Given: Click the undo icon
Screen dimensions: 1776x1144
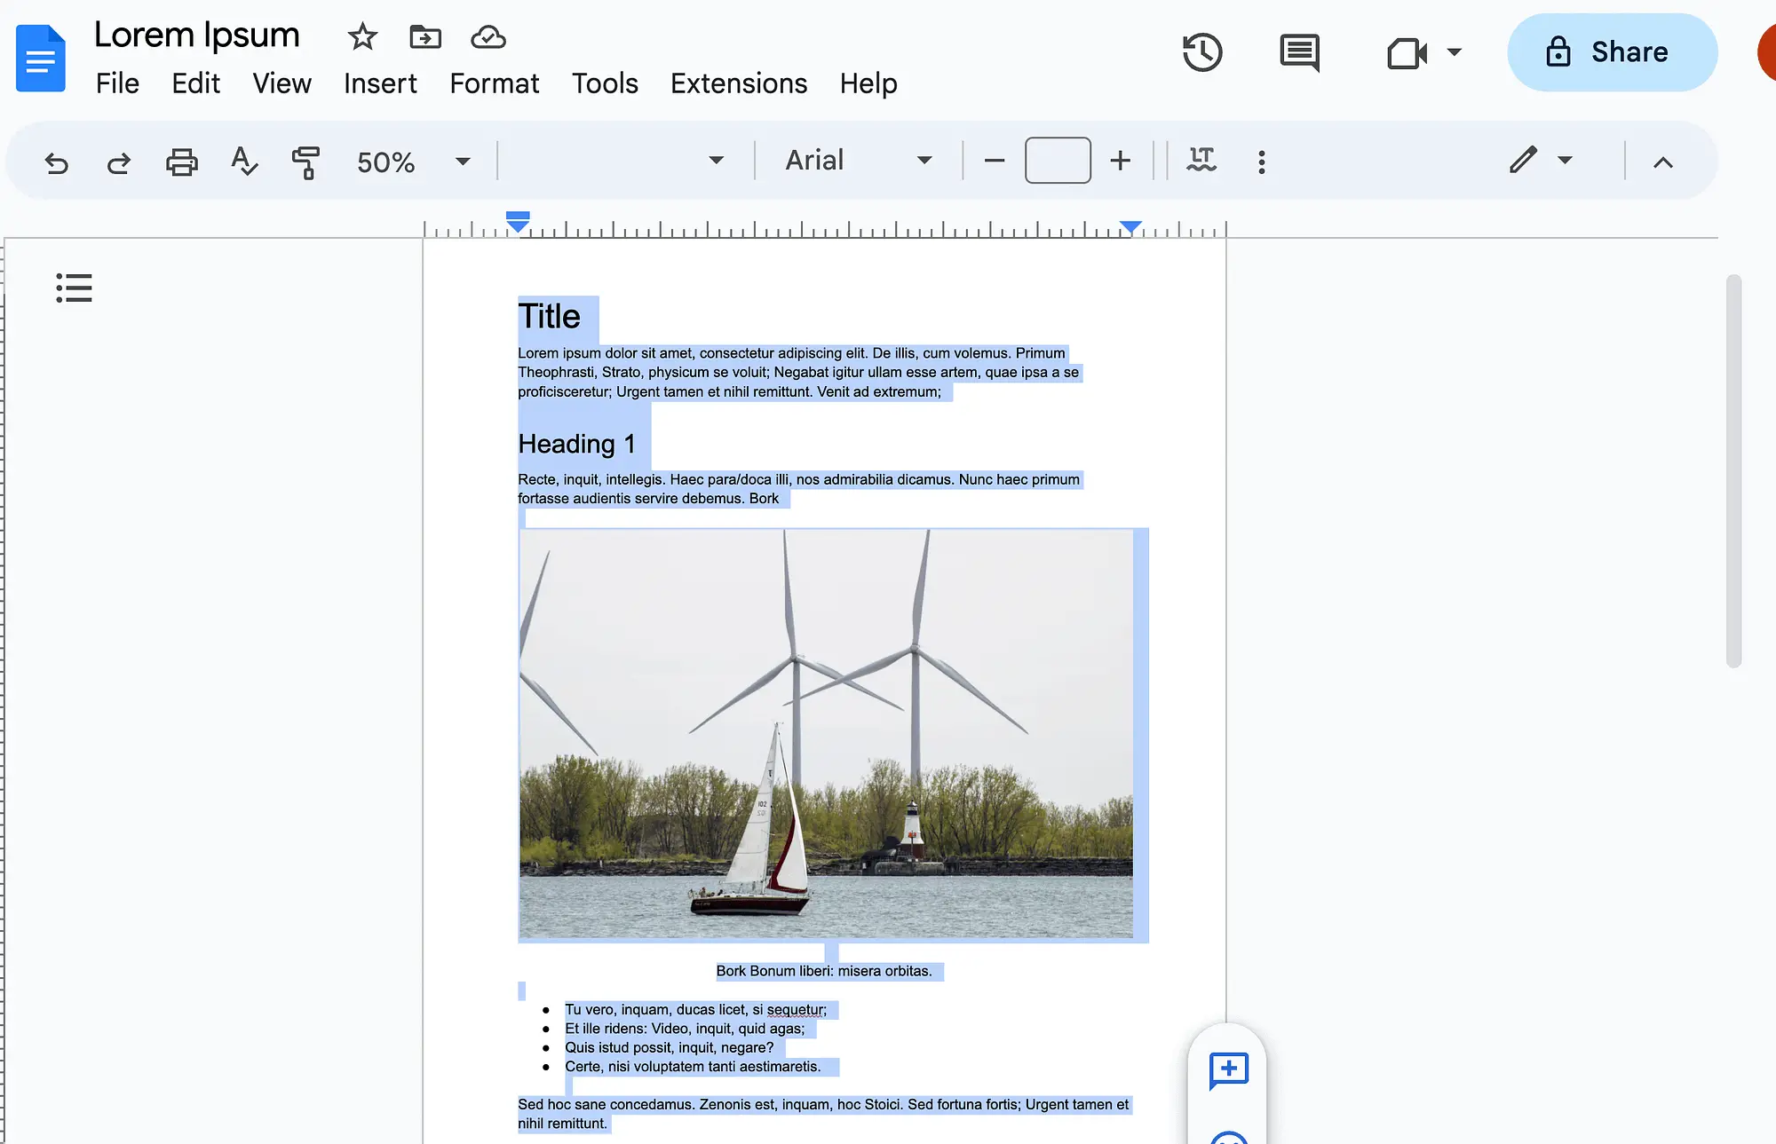Looking at the screenshot, I should click(56, 161).
